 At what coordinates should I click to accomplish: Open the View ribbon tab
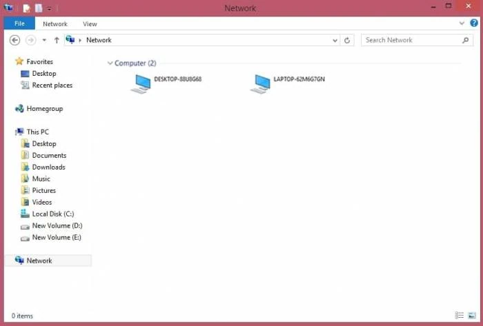(90, 24)
